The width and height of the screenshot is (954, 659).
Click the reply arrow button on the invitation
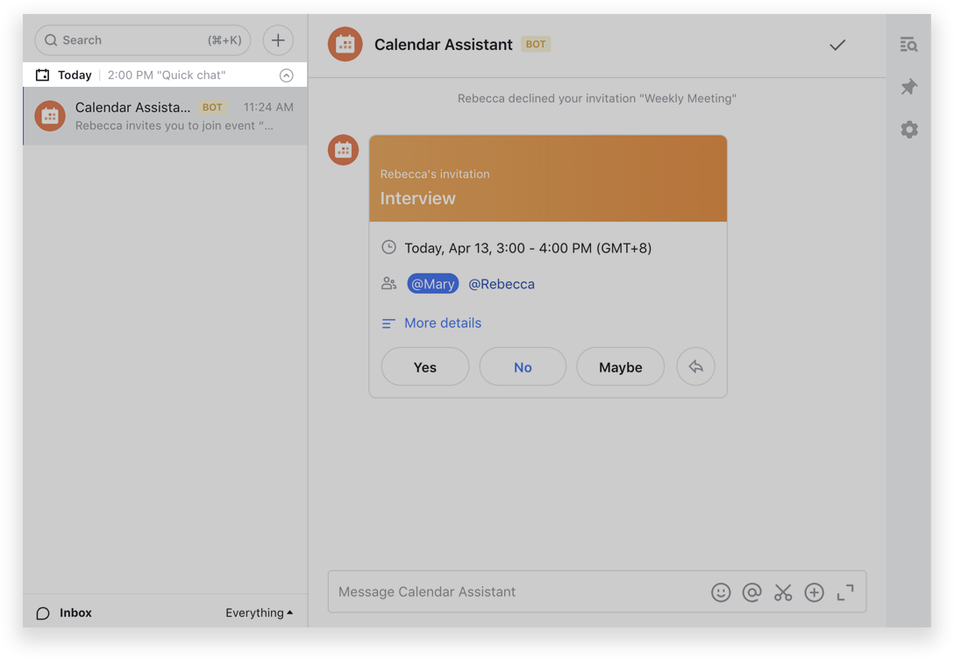point(695,366)
